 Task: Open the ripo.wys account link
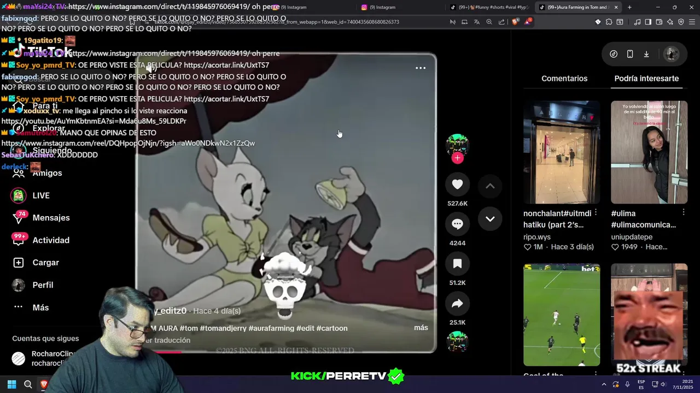pyautogui.click(x=537, y=237)
